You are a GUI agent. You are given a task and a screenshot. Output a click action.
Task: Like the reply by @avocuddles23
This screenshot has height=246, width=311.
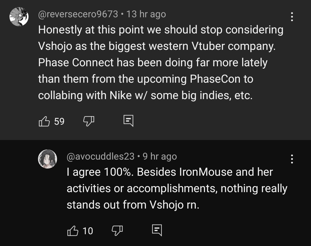[x=73, y=230]
